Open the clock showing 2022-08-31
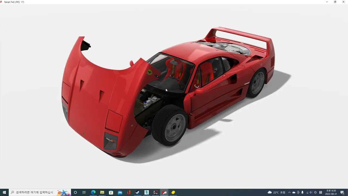This screenshot has width=348, height=196. point(331,192)
